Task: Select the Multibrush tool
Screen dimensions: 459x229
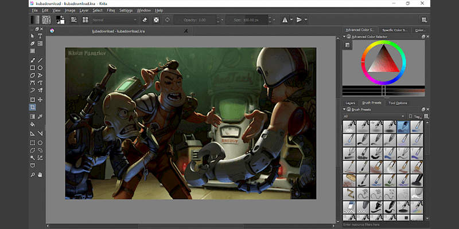Action: [x=40, y=90]
